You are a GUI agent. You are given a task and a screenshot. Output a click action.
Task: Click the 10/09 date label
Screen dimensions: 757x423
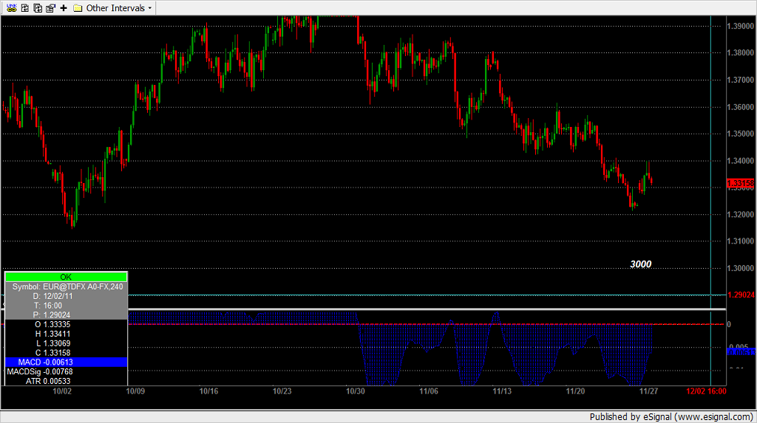[x=136, y=391]
